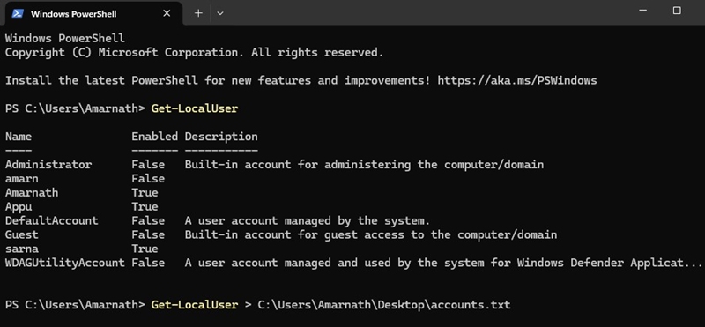Click the Administrator built-in account description

[x=364, y=165]
